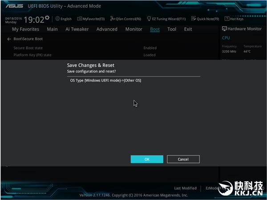Confirm save with the OK button
The width and height of the screenshot is (267, 200).
(147, 159)
